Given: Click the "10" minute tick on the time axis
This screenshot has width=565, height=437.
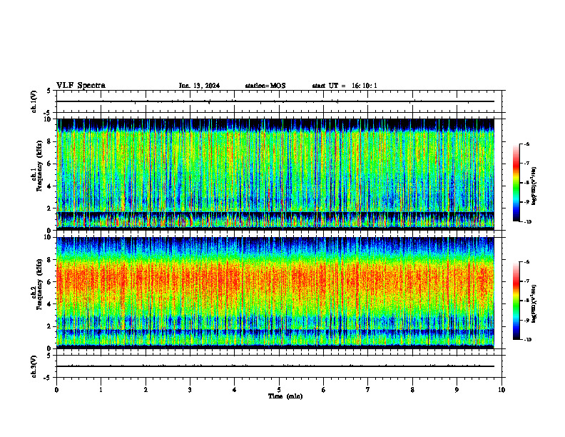Looking at the screenshot, I should click(502, 390).
